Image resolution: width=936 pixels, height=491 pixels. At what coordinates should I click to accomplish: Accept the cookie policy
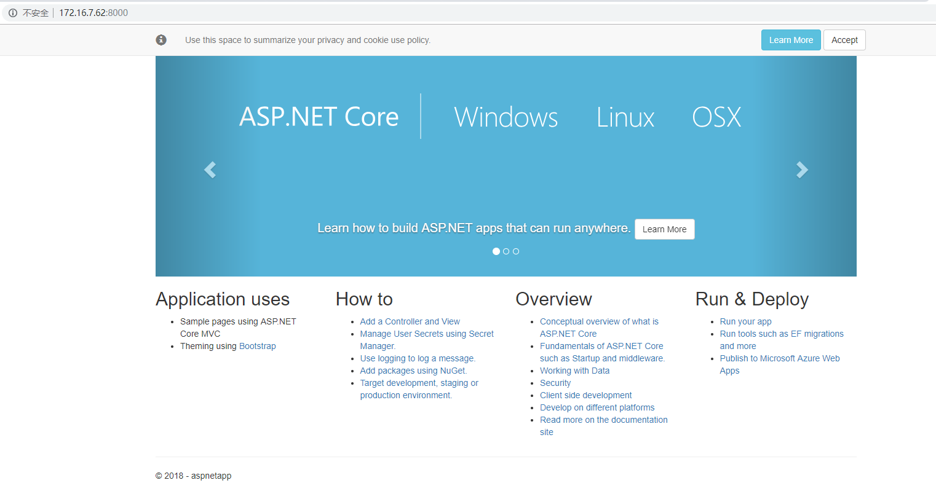point(844,40)
